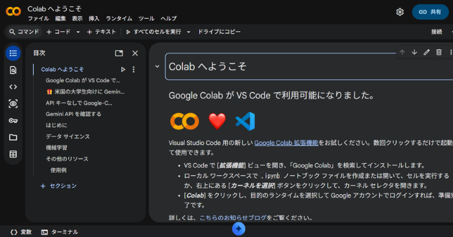Open the 表示 menu
453x237 pixels.
(77, 18)
